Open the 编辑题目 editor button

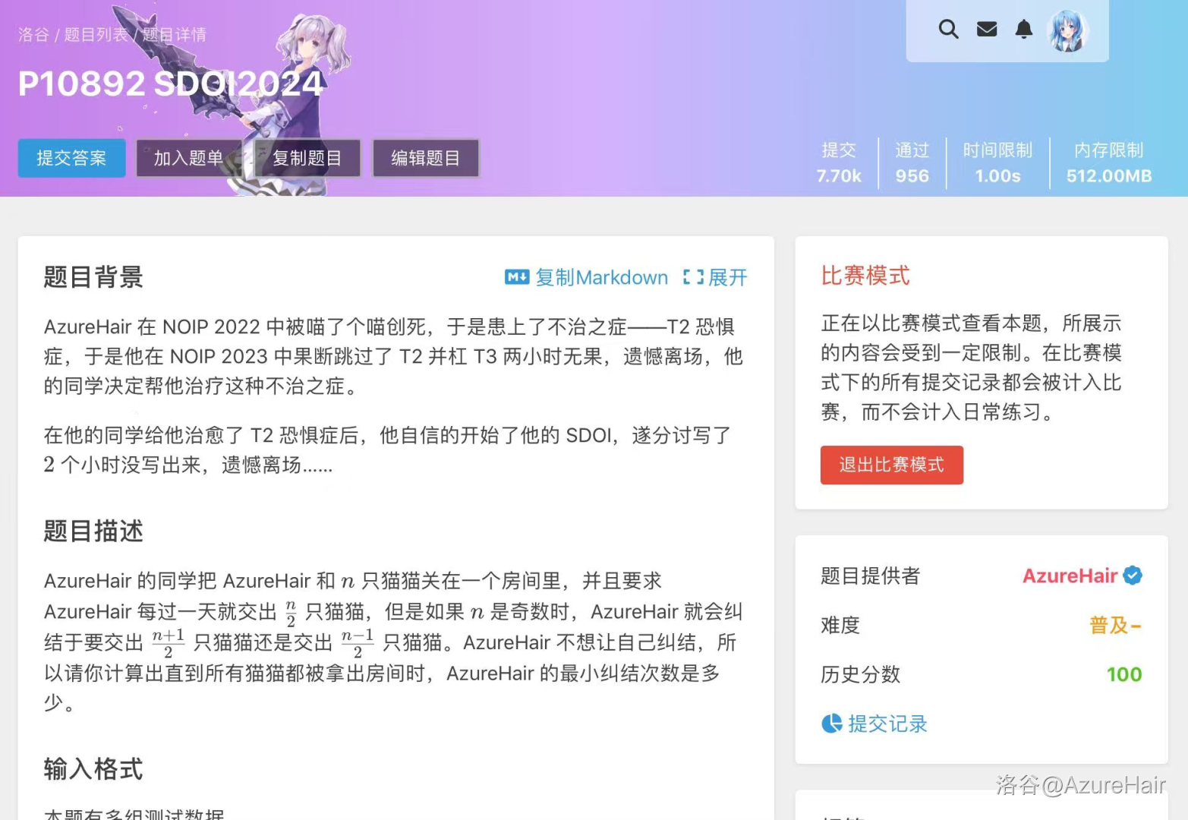pyautogui.click(x=425, y=158)
